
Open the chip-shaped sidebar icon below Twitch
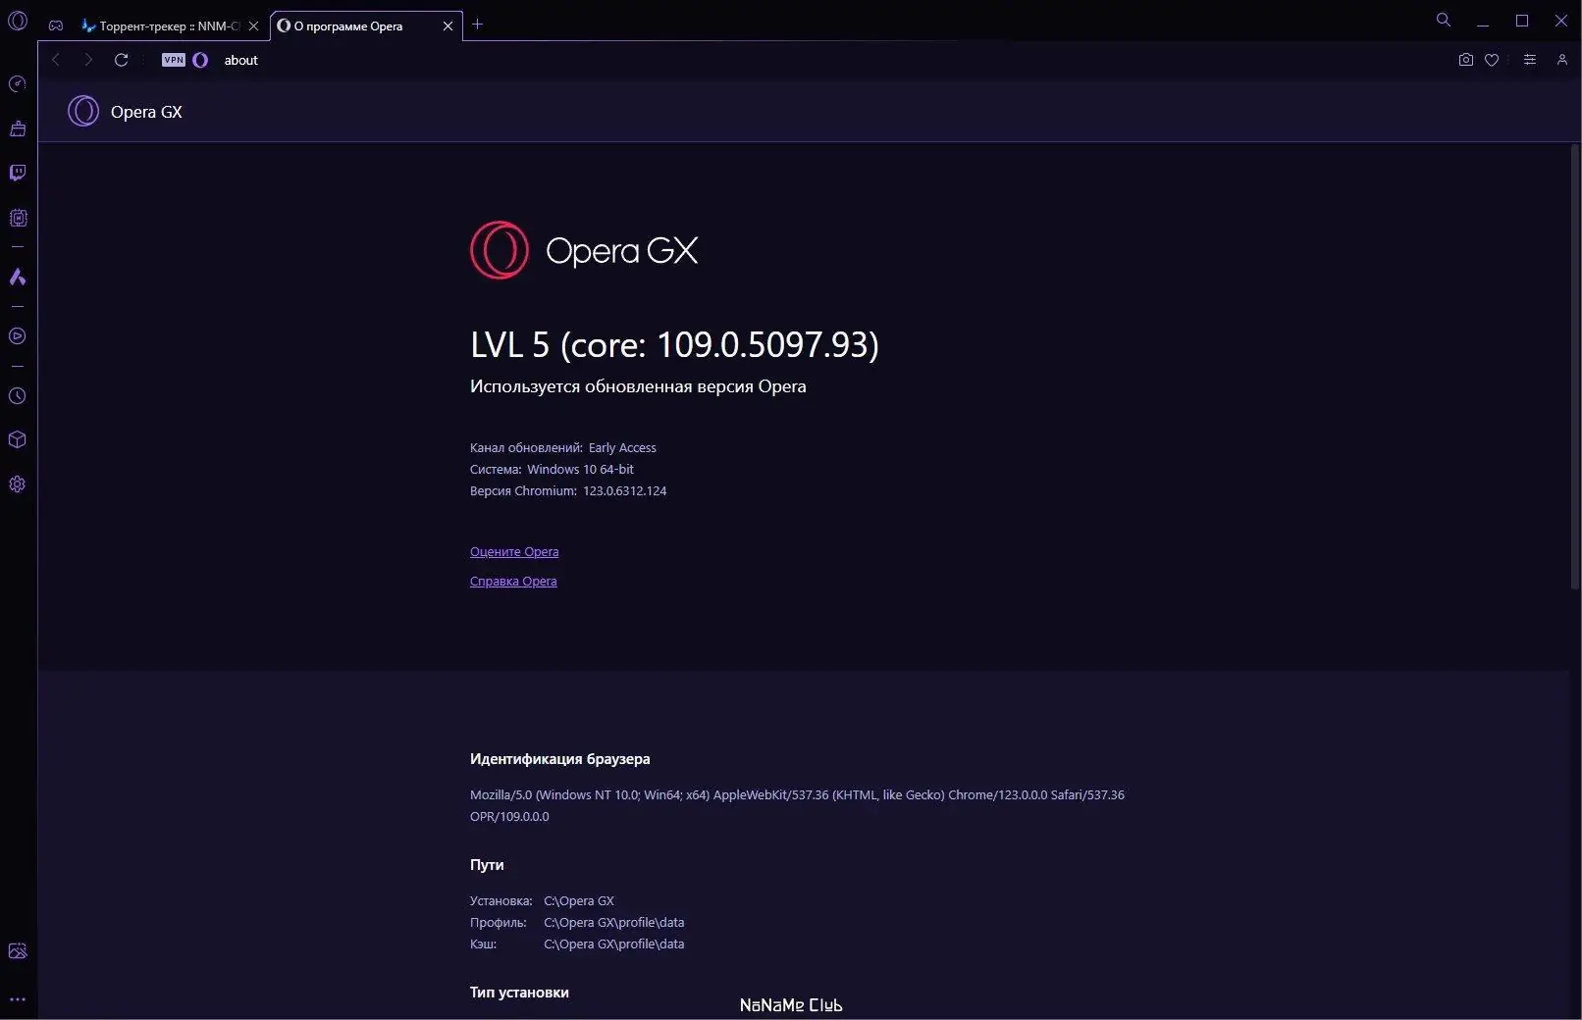[x=18, y=218]
